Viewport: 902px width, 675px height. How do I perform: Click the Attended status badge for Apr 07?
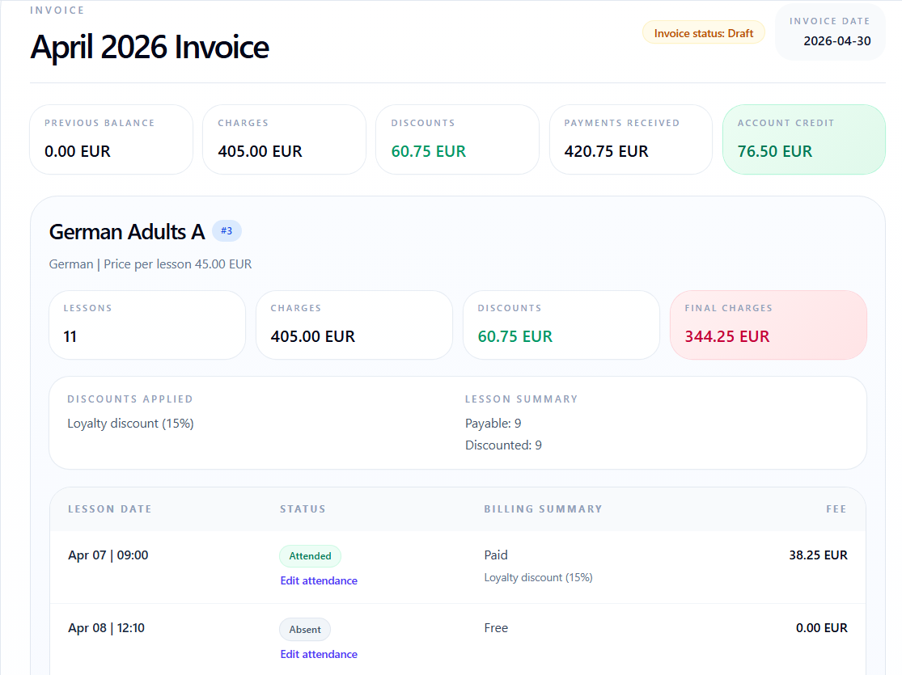tap(310, 556)
